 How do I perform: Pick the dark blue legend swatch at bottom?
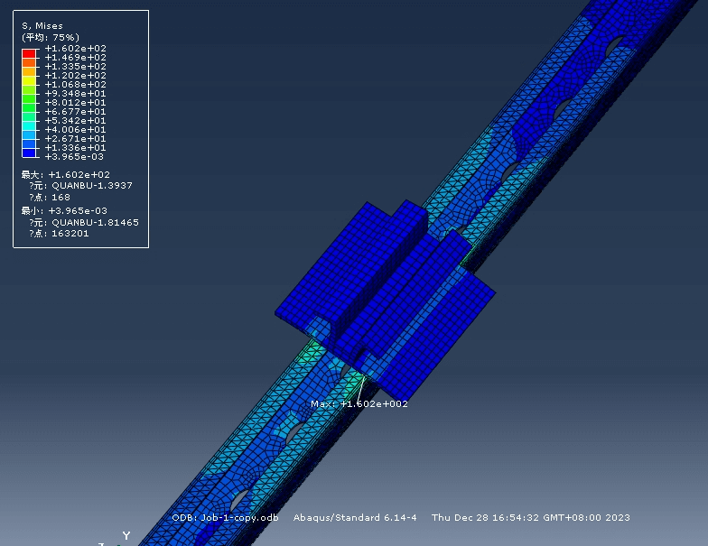[x=28, y=153]
